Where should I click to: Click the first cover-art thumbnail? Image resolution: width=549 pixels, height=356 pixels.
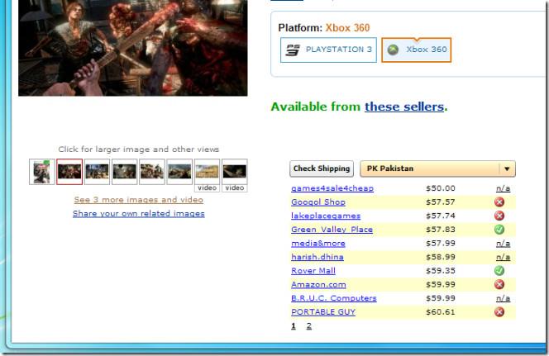click(41, 172)
